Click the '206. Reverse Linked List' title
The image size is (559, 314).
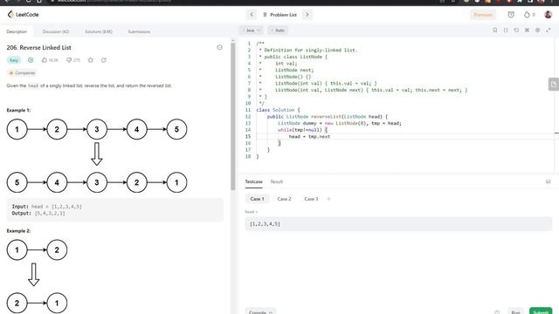coord(38,47)
